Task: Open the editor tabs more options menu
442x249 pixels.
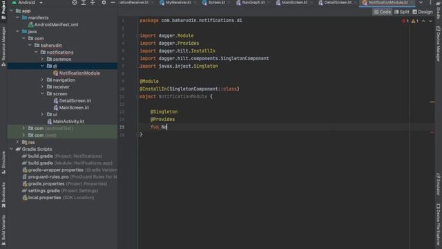Action: point(430,3)
